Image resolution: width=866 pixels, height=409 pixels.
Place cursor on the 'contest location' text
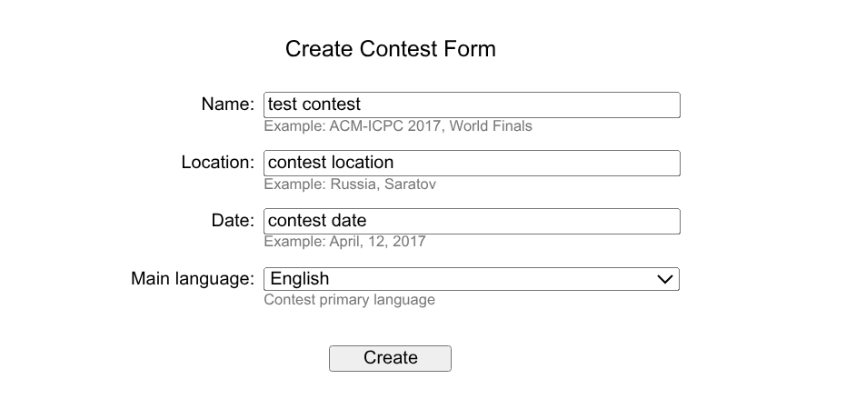(331, 163)
